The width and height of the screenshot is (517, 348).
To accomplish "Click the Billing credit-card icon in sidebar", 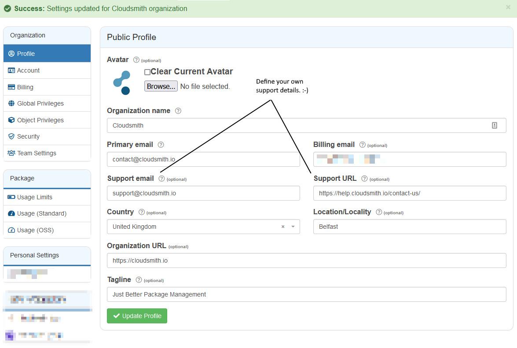I will click(11, 87).
